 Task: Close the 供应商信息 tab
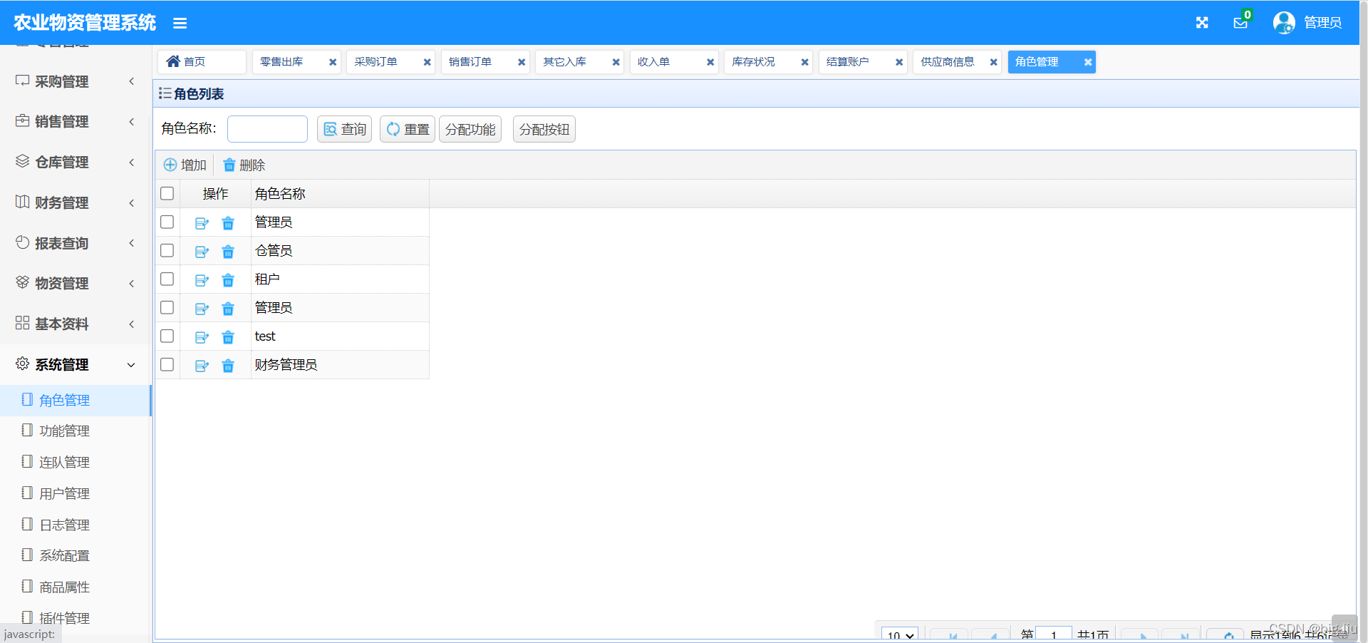click(x=994, y=62)
